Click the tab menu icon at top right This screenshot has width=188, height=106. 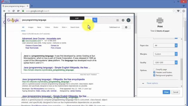pos(184,6)
